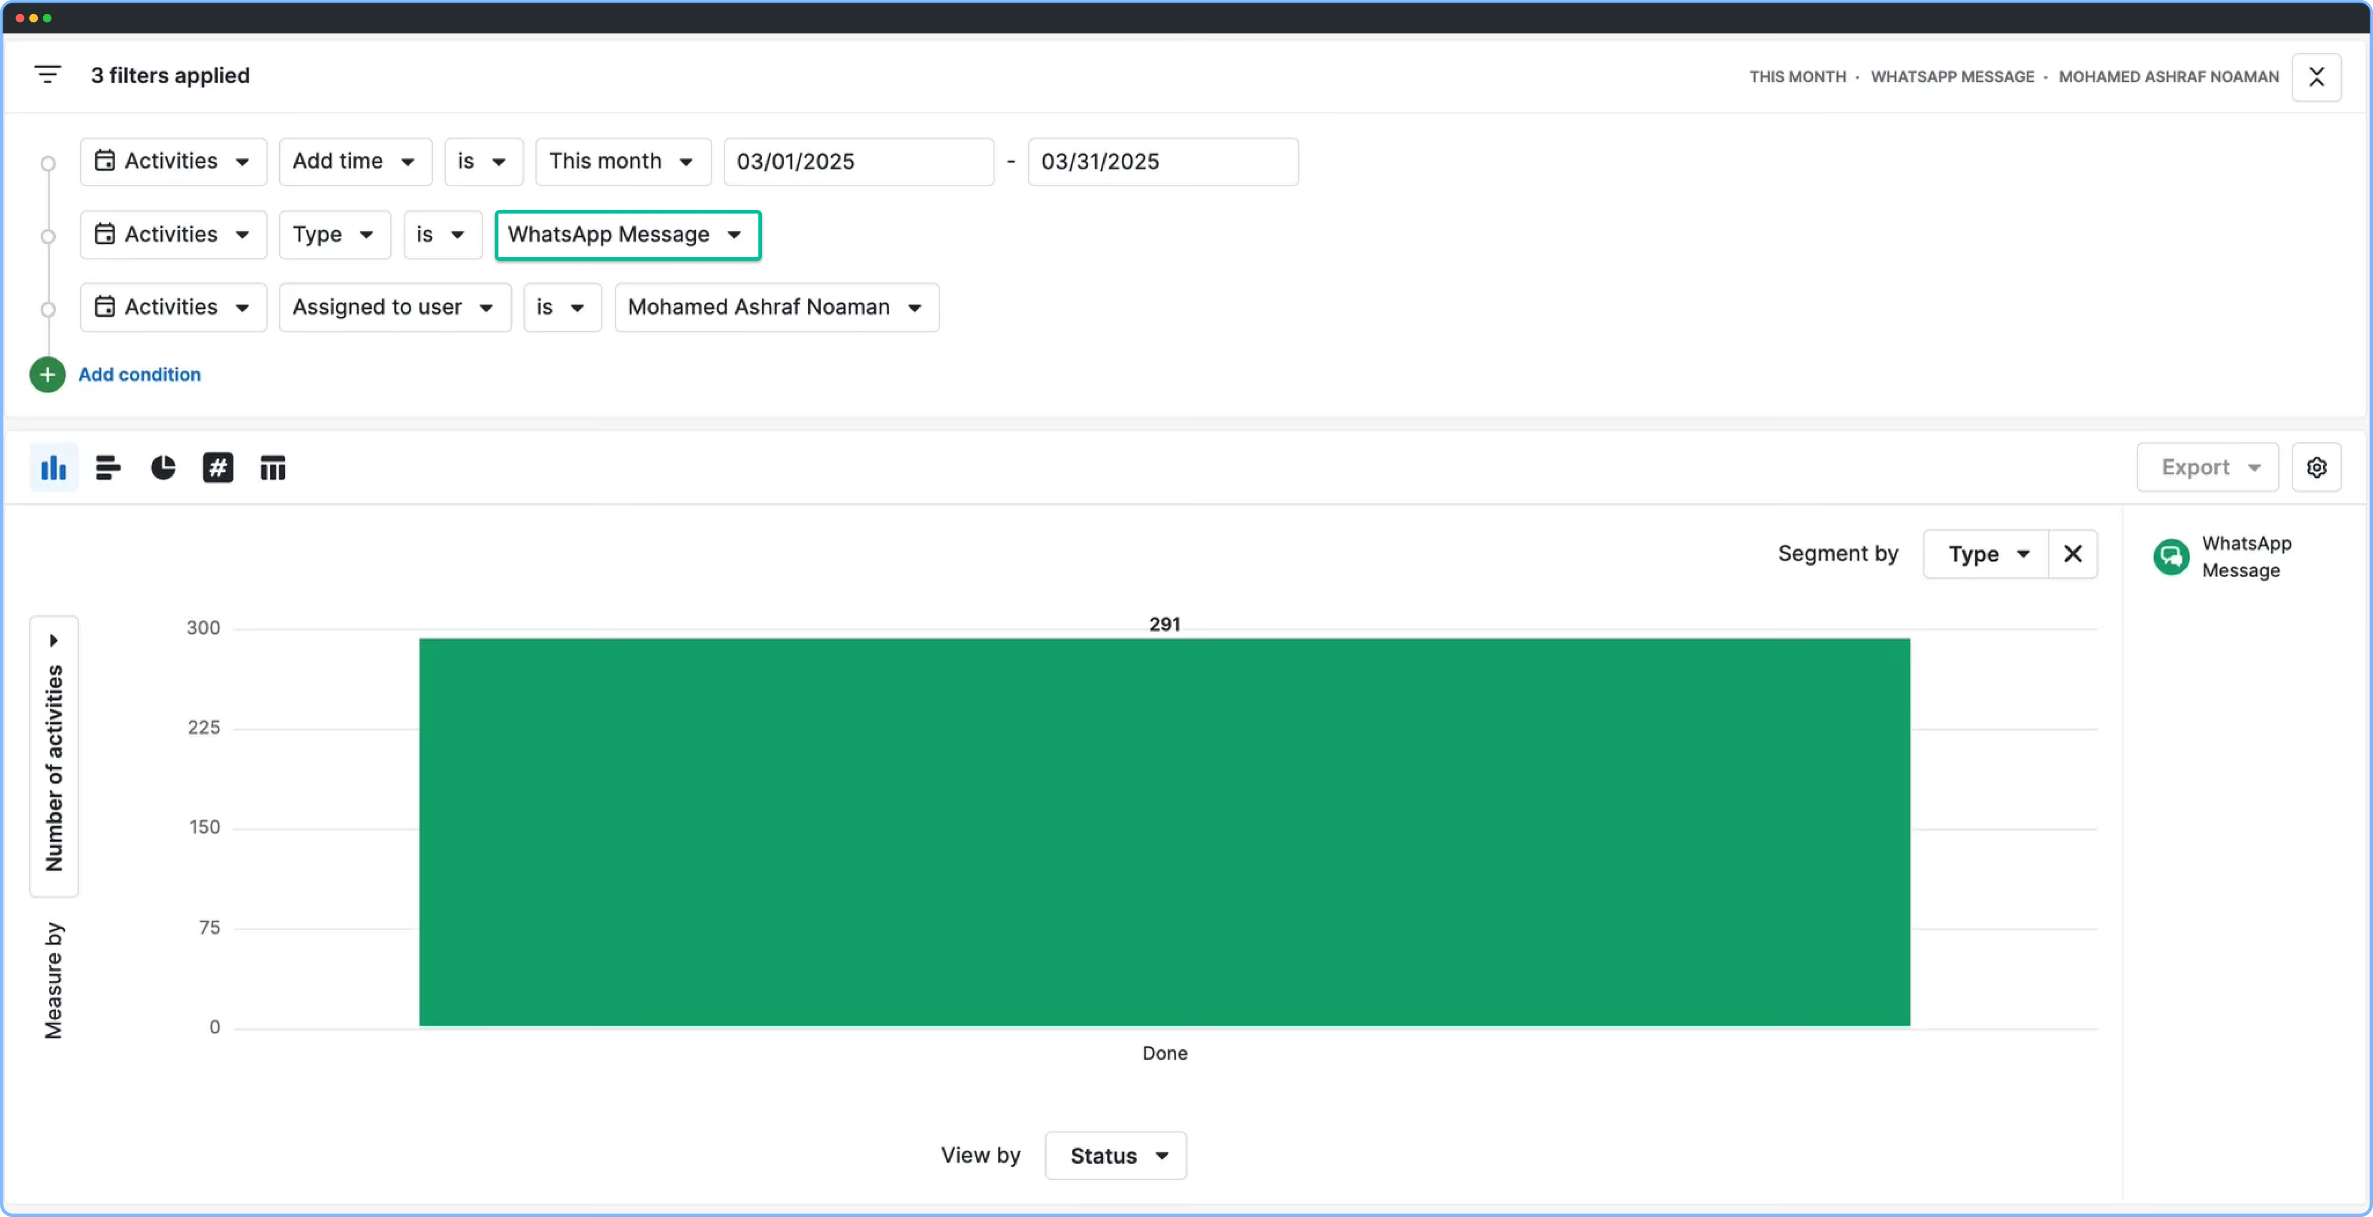Select the column chart view icon

(x=54, y=468)
